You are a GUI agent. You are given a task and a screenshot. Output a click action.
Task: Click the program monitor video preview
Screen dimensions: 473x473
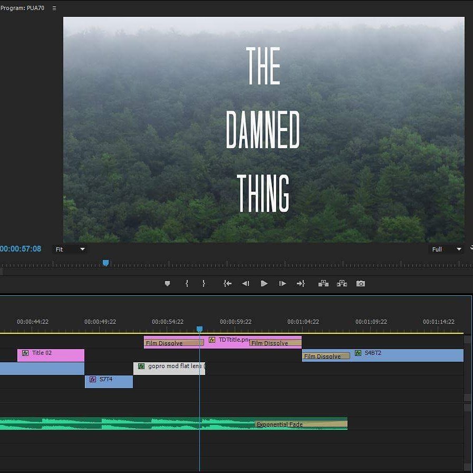(x=264, y=130)
